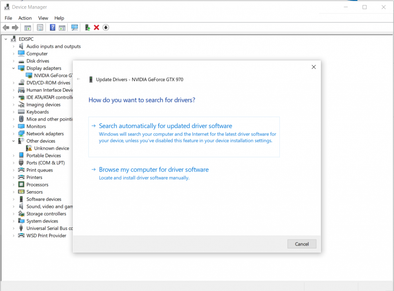Image resolution: width=394 pixels, height=291 pixels.
Task: Click the Printers category icon
Action: 22,177
